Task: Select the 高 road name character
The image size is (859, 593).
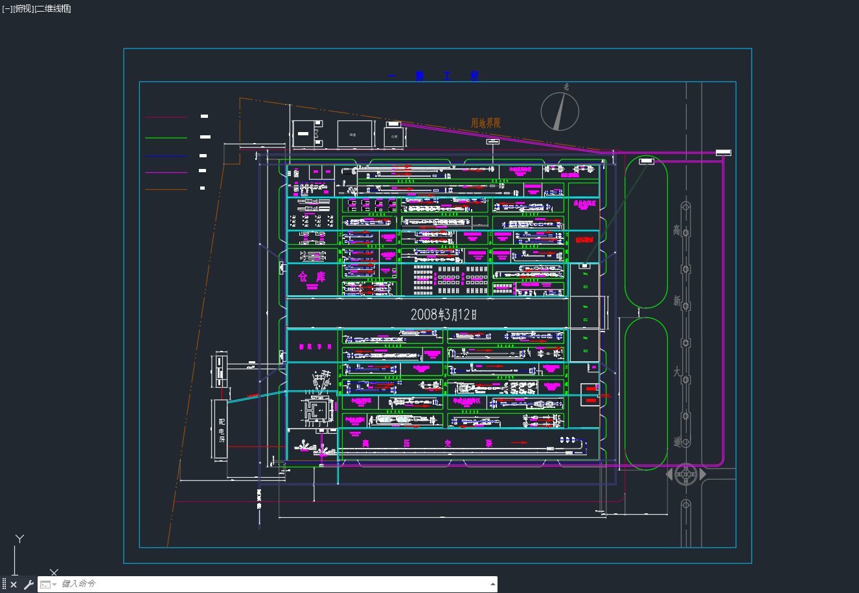Action: click(x=677, y=230)
